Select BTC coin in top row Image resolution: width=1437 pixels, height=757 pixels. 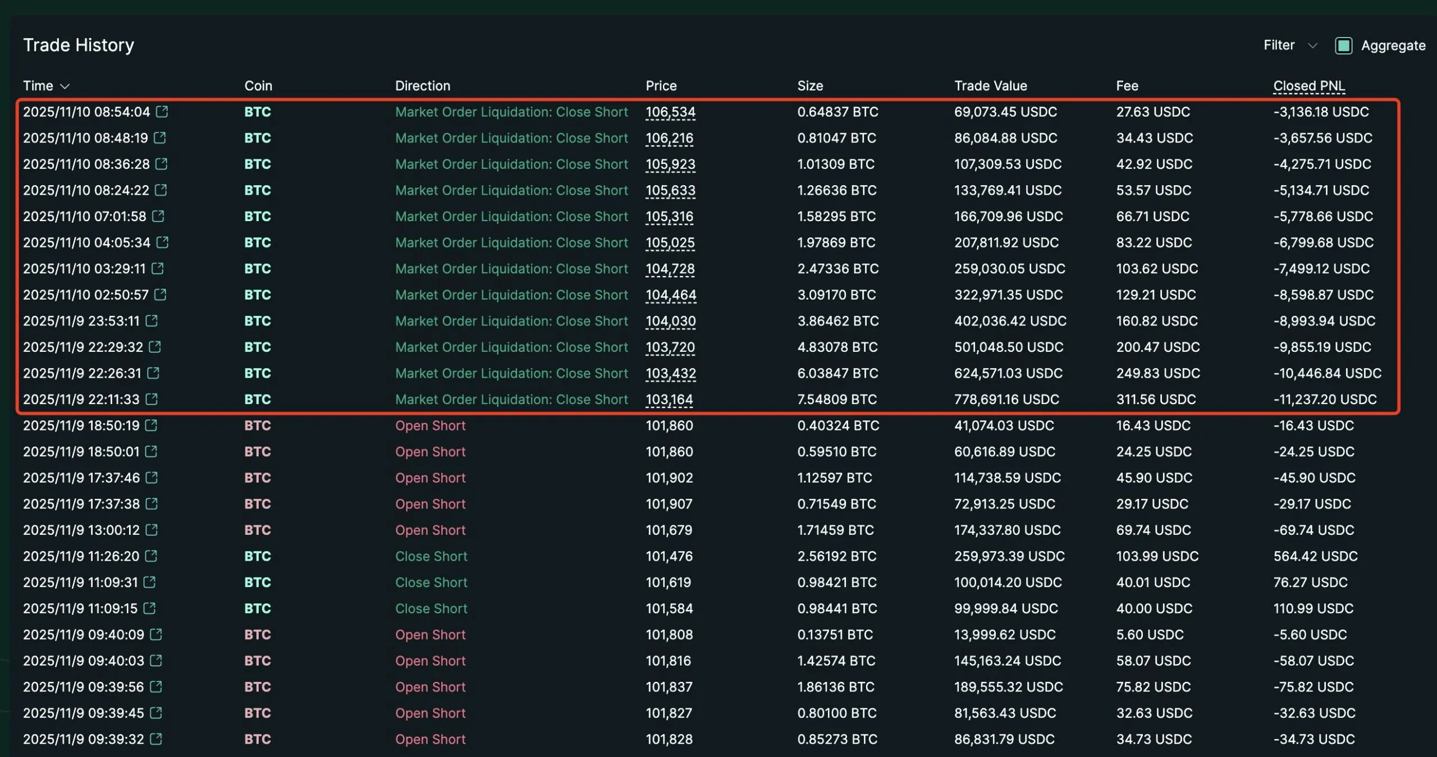coord(258,112)
